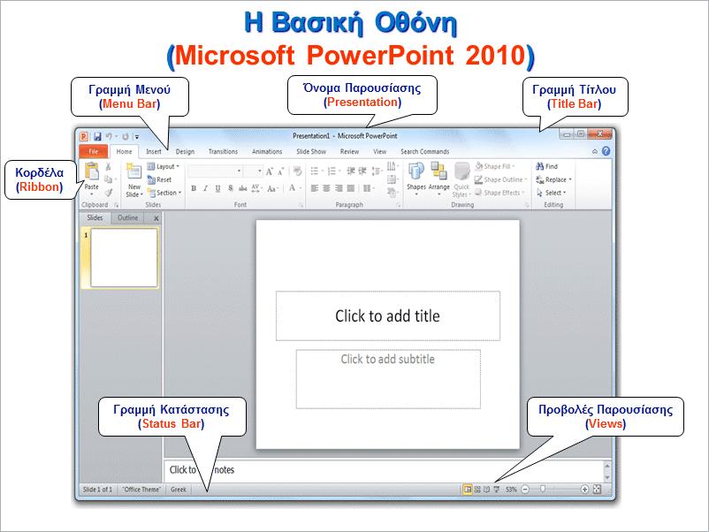The height and width of the screenshot is (532, 709).
Task: Close the Slides/Outline pane
Action: (x=156, y=218)
